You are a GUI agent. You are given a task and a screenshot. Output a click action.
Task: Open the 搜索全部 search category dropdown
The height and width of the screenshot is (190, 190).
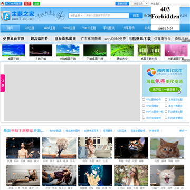coord(77,16)
